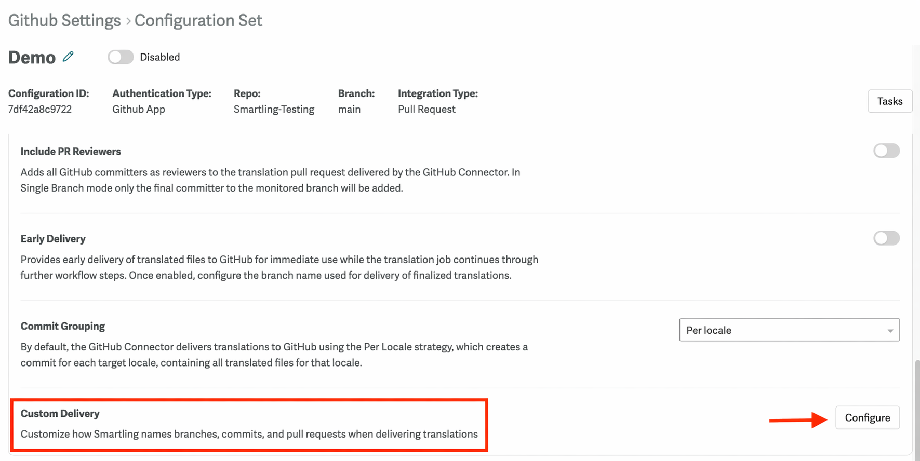Click the Smartling-Testing repo name
920x461 pixels.
click(274, 110)
